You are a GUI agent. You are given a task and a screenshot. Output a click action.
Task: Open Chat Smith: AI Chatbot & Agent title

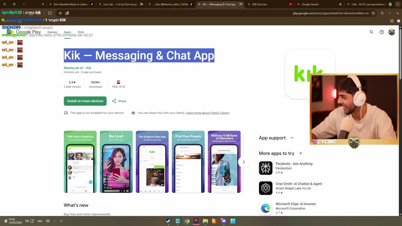(x=299, y=184)
